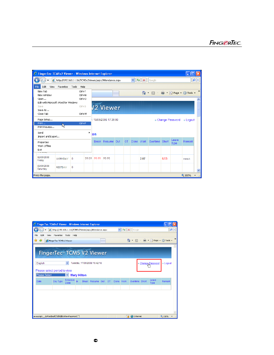Viewport: 274px width, 355px height.
Task: Open File menu in lower browser window
Action: tap(36, 235)
